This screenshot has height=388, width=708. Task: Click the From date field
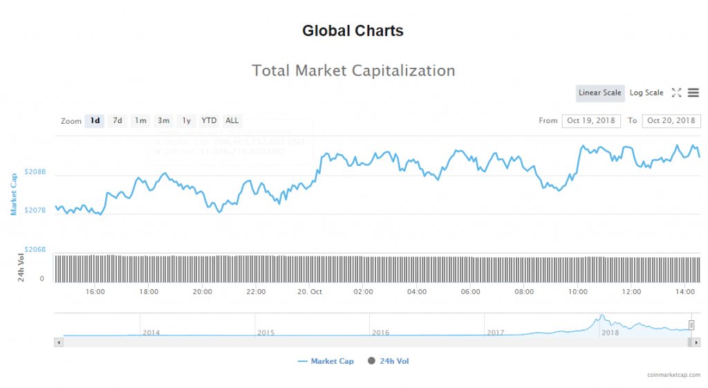tap(591, 120)
